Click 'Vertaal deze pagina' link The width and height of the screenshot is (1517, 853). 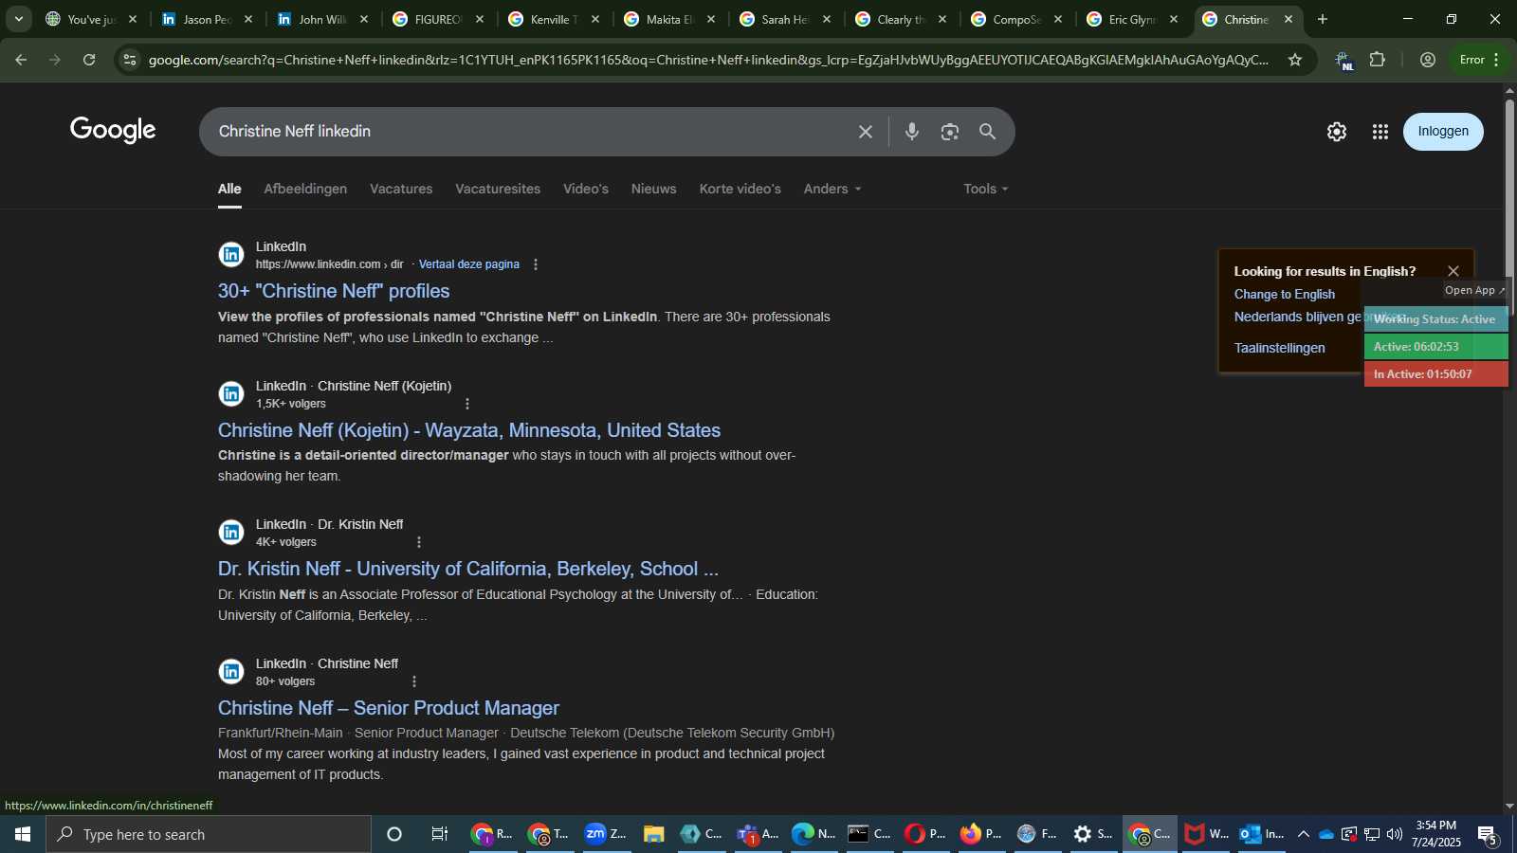point(469,264)
